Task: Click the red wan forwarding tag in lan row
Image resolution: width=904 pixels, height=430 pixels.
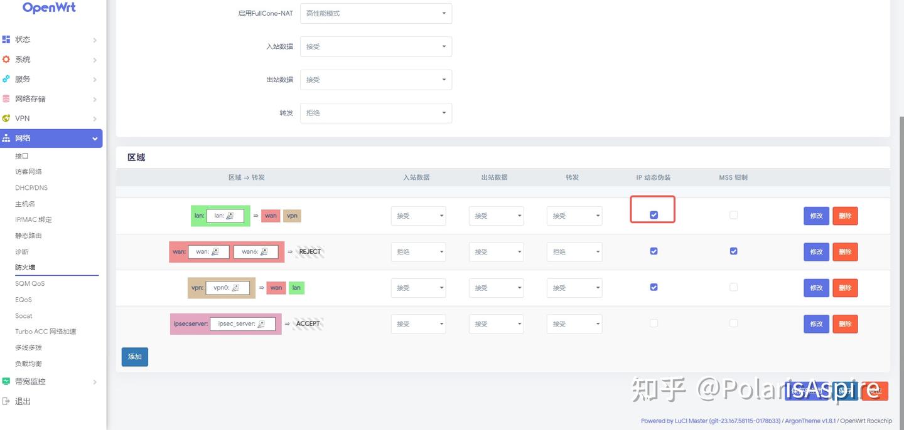Action: (x=271, y=216)
